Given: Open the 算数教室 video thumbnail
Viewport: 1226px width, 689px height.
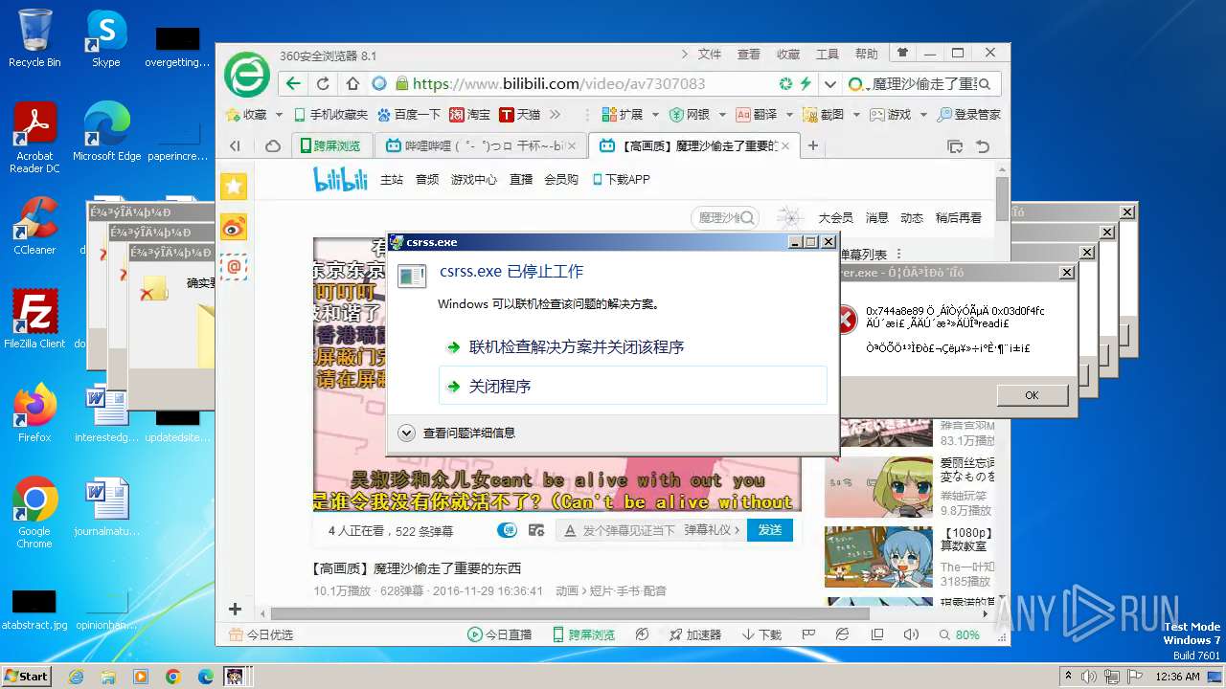Looking at the screenshot, I should [x=878, y=556].
